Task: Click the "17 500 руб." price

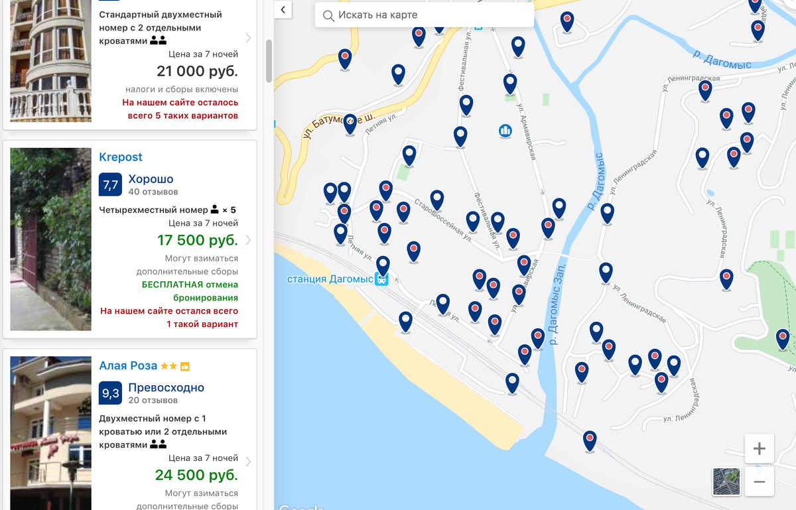Action: click(198, 240)
